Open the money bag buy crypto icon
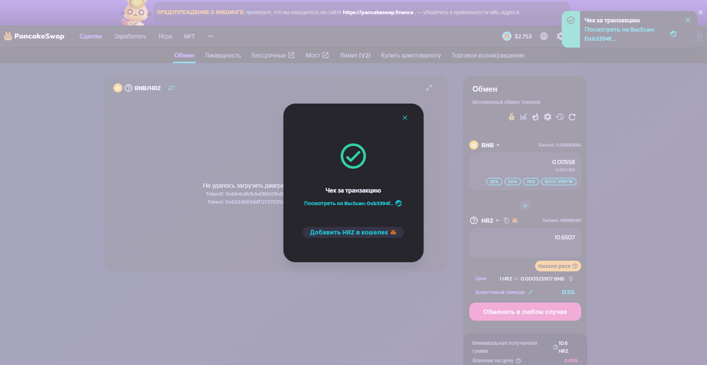The height and width of the screenshot is (365, 707). (512, 117)
